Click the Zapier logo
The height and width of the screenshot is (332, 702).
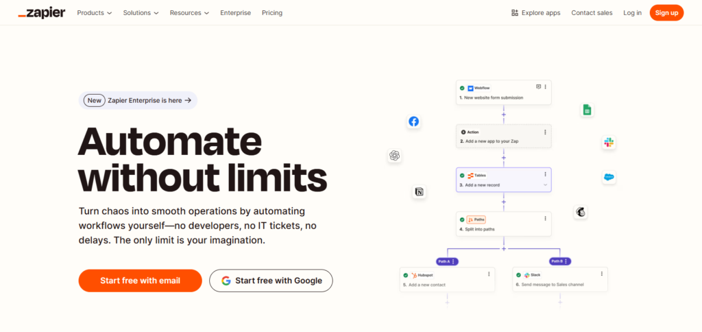42,12
